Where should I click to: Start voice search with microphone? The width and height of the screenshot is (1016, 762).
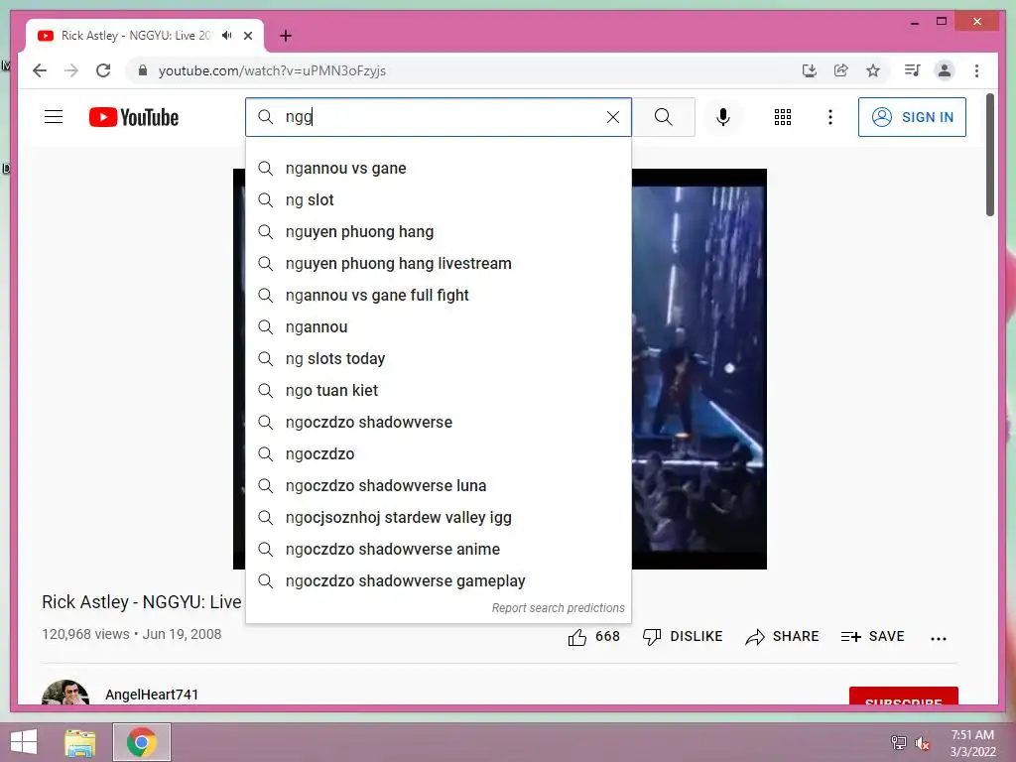pyautogui.click(x=723, y=117)
